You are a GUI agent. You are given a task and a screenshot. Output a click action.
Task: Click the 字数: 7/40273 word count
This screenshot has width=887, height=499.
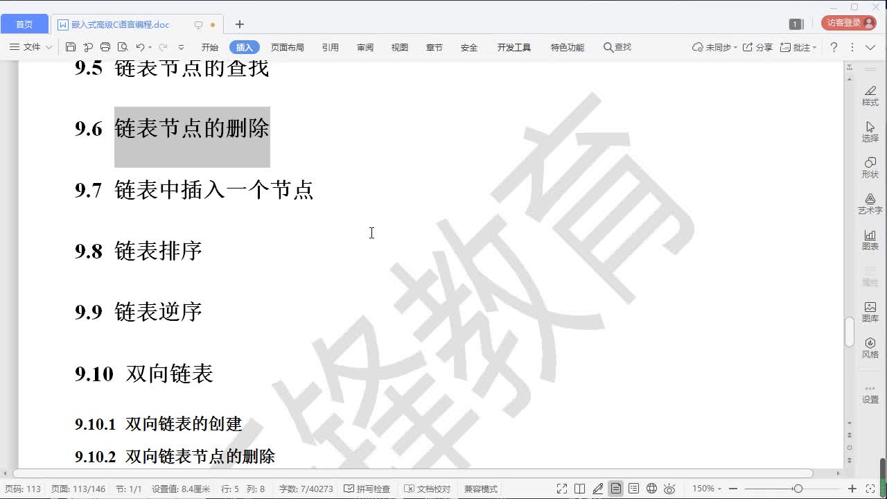click(x=306, y=489)
